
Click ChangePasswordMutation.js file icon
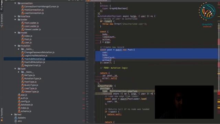tap(22, 52)
